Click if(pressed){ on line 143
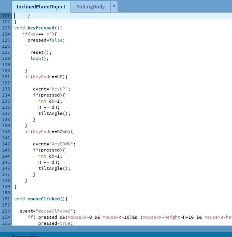This screenshot has width=232, height=237. pos(49,150)
